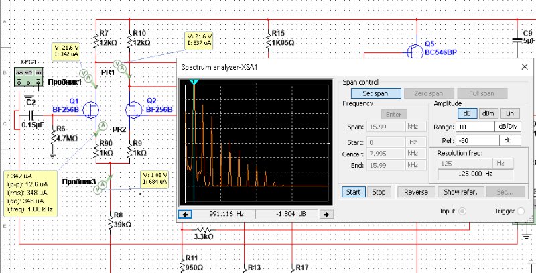Click the Reverse button
This screenshot has height=273, width=536.
click(x=415, y=192)
